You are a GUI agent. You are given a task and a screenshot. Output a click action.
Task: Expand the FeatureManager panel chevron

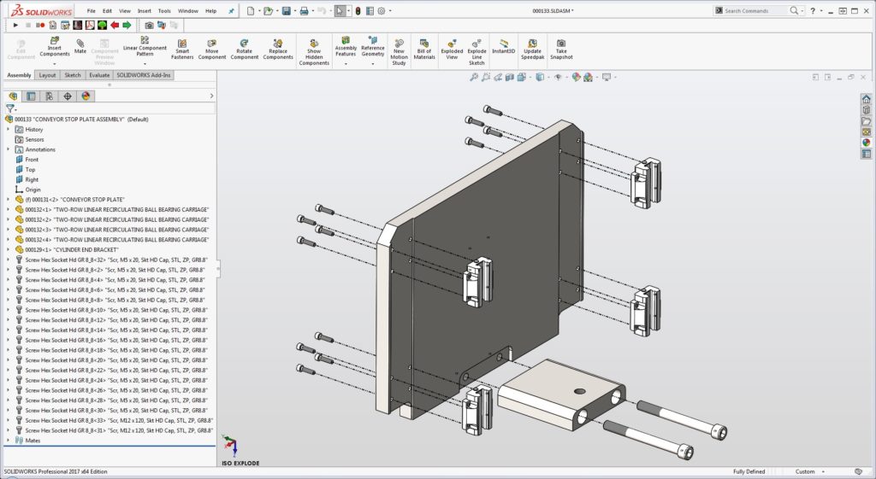point(211,96)
